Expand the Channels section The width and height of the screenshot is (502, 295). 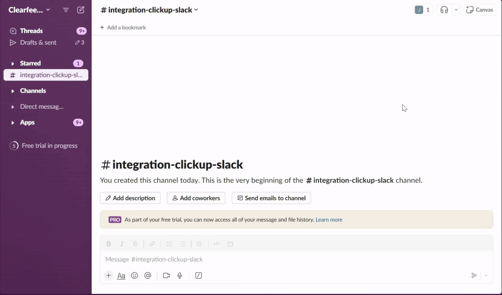(13, 91)
